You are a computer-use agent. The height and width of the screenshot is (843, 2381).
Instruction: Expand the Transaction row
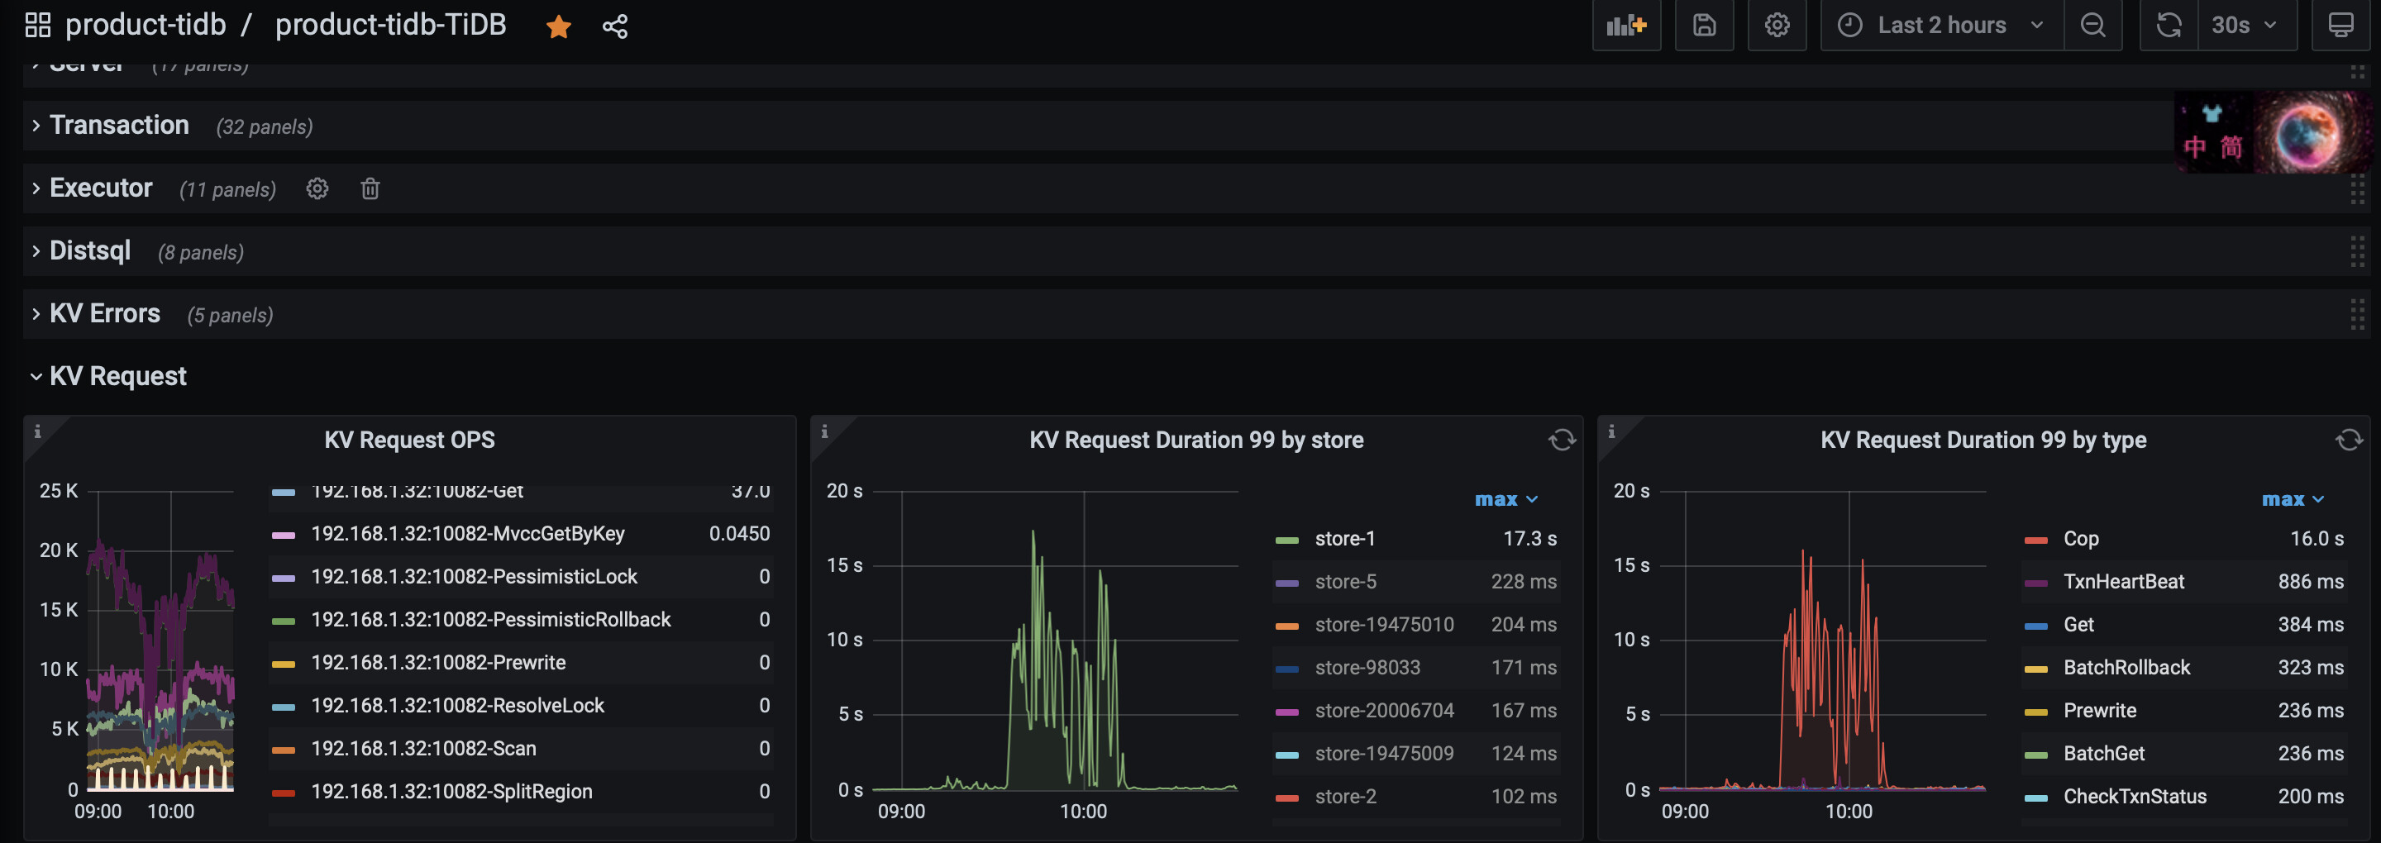(119, 125)
